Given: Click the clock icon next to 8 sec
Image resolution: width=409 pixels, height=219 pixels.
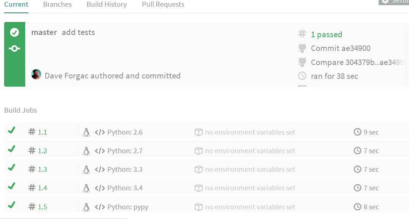Looking at the screenshot, I should point(357,207).
